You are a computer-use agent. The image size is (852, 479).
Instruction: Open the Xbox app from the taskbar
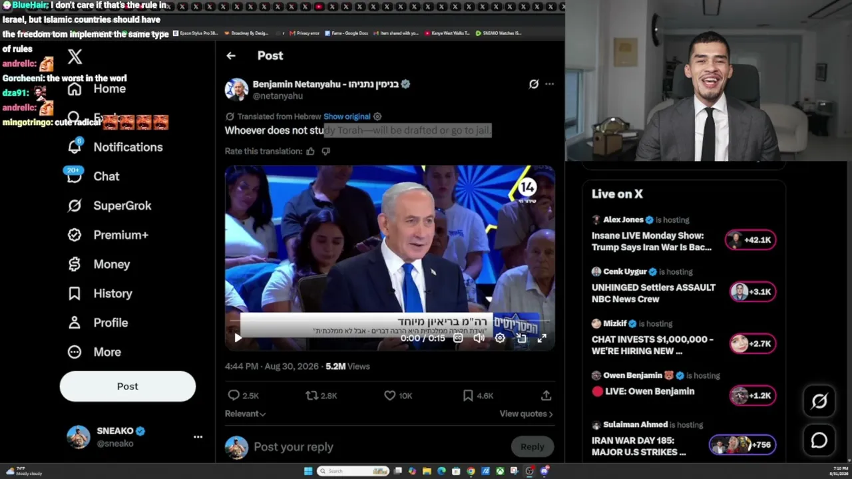[x=500, y=471]
